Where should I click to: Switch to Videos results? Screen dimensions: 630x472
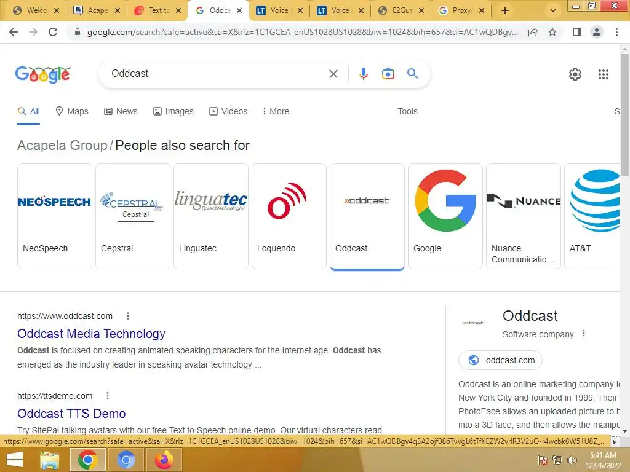click(228, 111)
